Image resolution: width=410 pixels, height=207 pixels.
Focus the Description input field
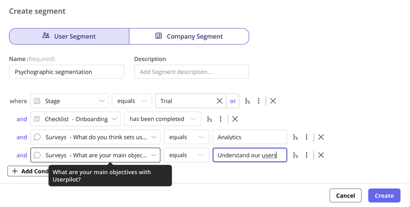click(191, 72)
